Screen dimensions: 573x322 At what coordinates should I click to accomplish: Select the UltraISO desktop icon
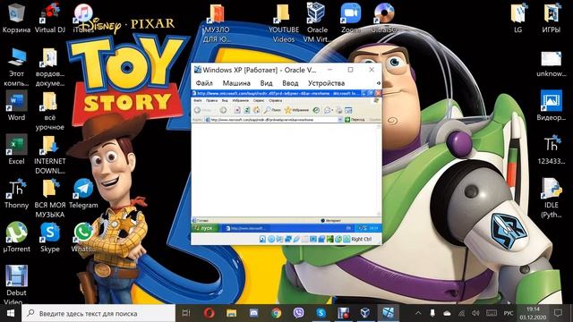(x=384, y=18)
